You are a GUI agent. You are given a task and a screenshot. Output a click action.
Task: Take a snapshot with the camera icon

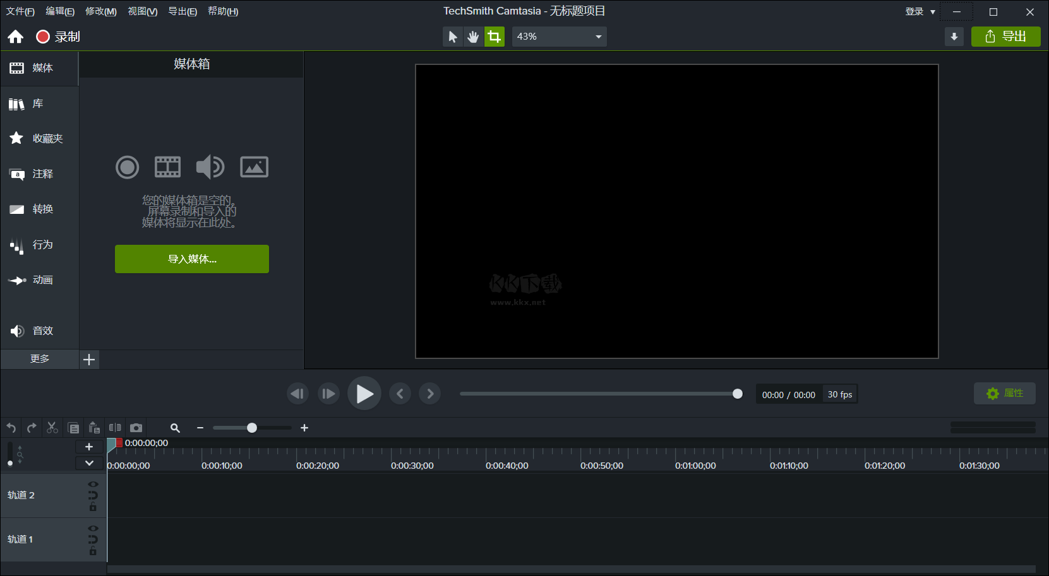136,427
